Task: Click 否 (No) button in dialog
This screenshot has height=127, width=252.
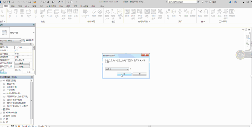Action: 139,74
